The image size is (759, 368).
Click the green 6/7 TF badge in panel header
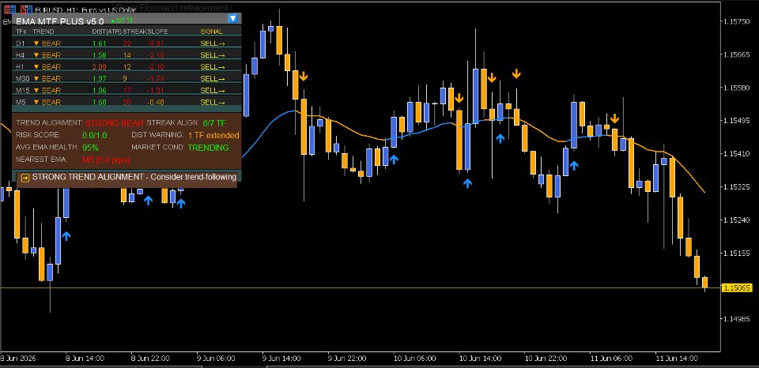pos(122,21)
